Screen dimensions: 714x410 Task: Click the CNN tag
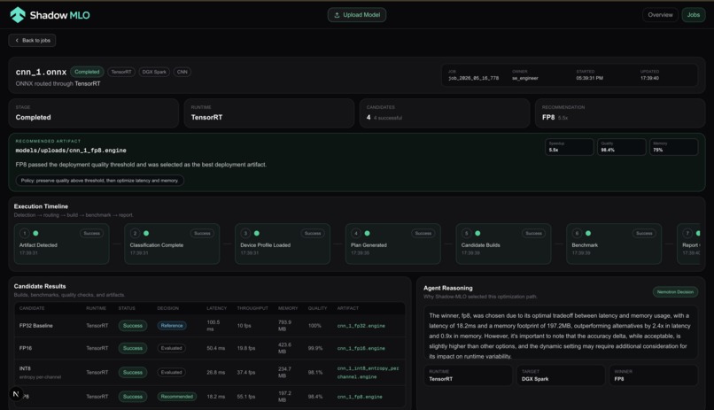pos(182,72)
